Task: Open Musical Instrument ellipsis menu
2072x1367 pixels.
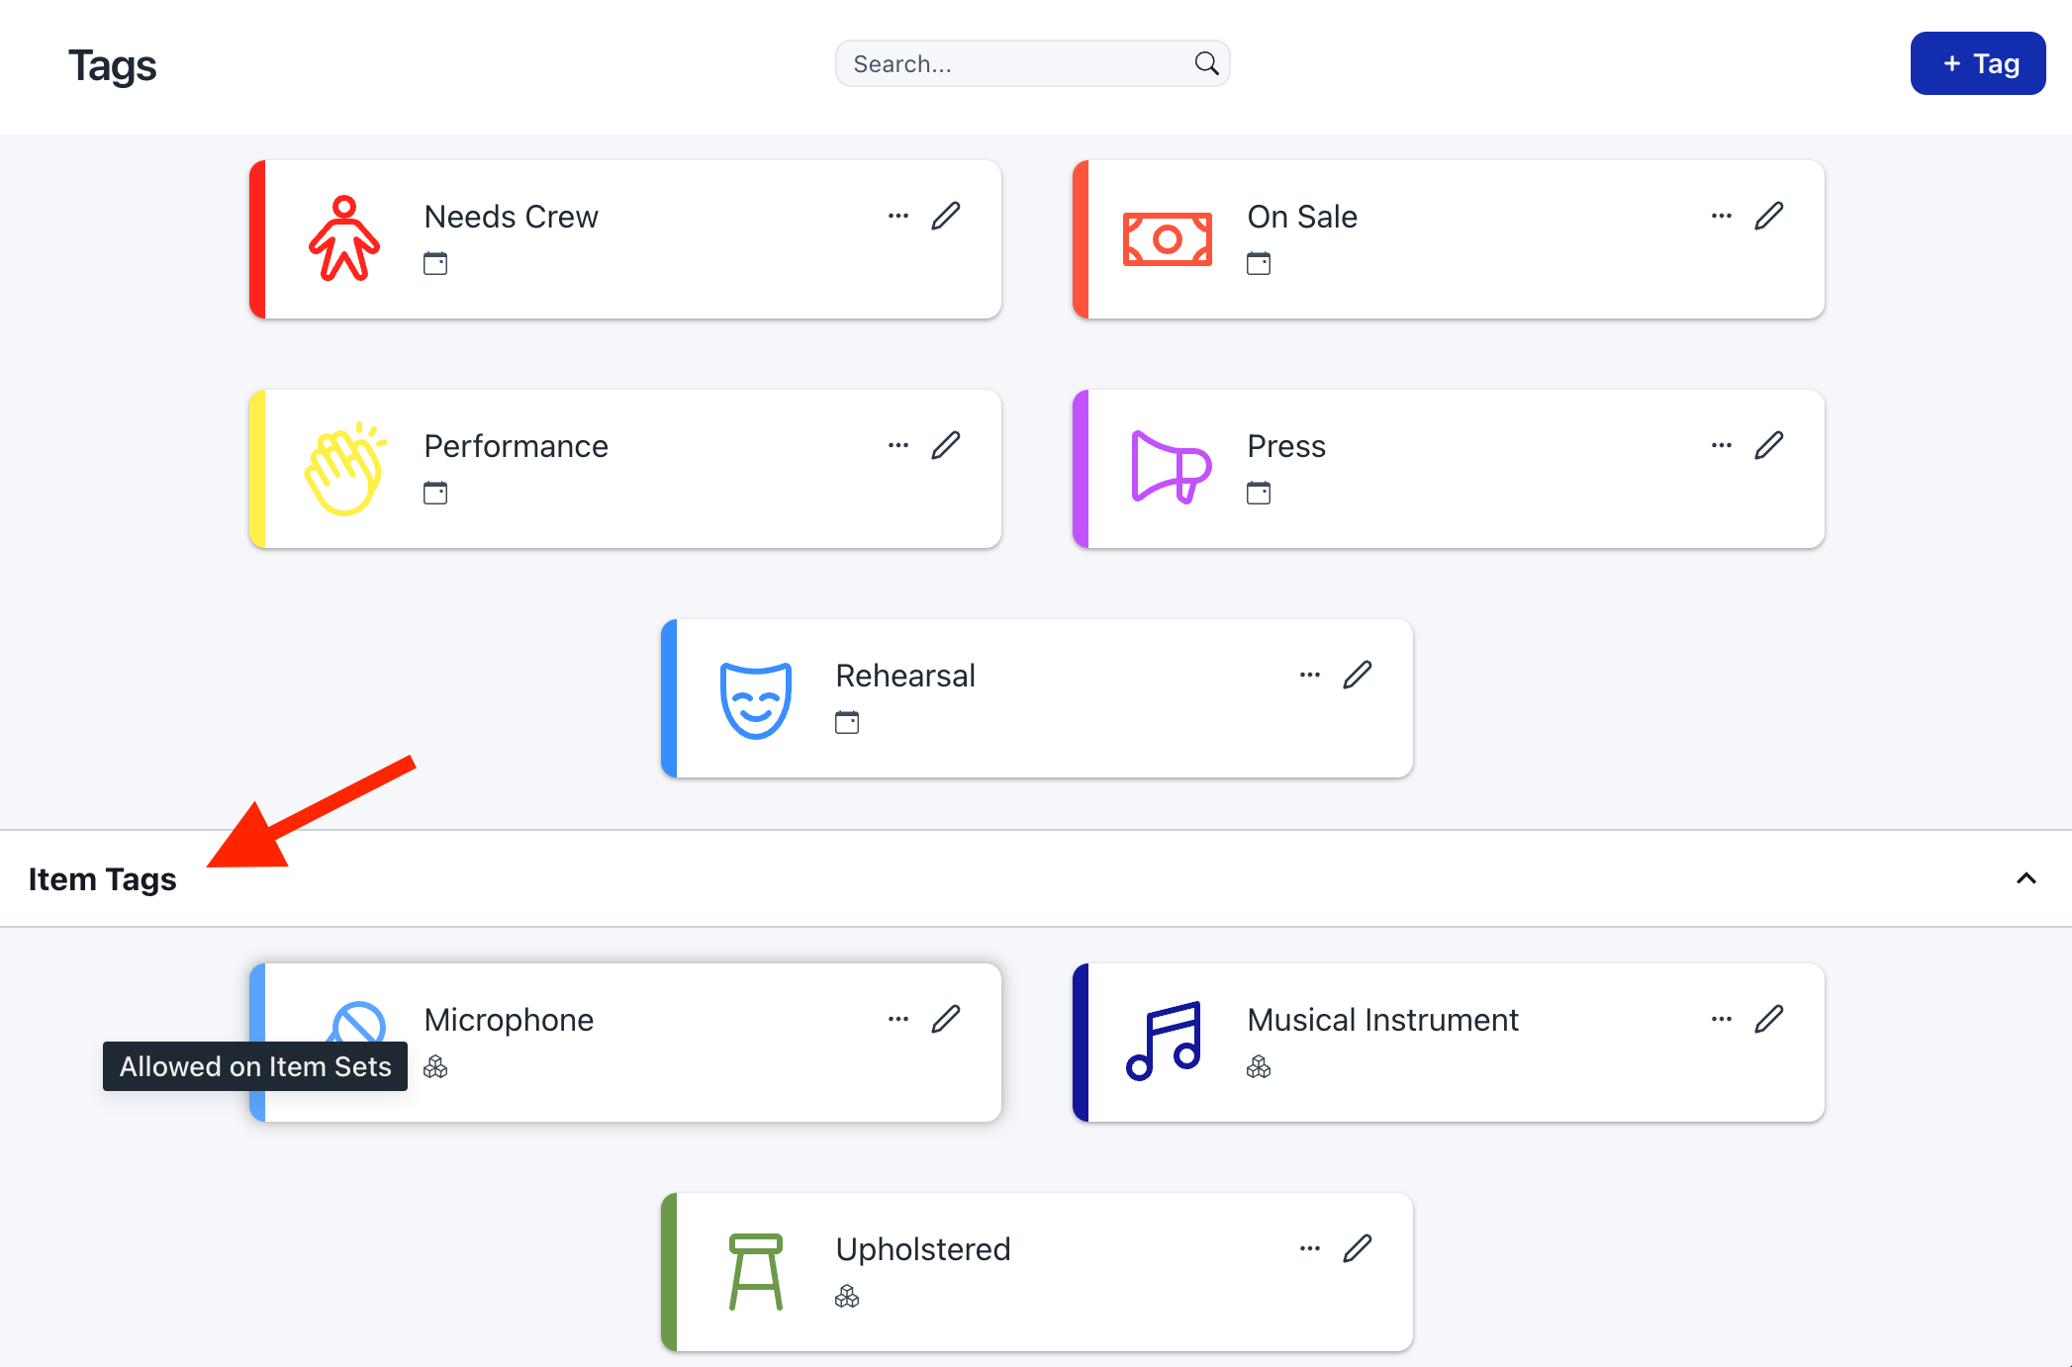Action: click(1722, 1019)
